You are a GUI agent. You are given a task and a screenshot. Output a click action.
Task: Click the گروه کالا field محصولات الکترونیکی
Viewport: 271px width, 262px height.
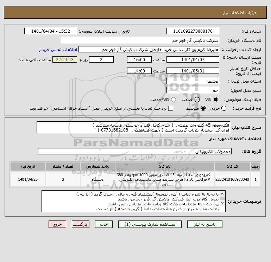(x=135, y=151)
